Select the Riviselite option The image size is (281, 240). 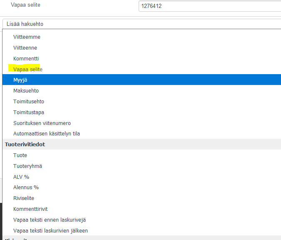point(24,198)
